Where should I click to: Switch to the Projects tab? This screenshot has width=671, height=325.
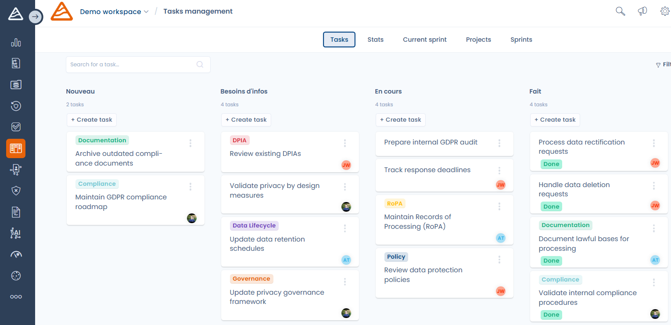tap(478, 40)
